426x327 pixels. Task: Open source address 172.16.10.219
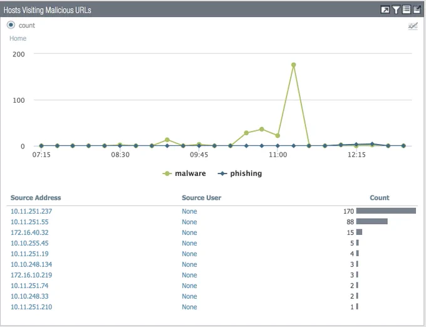(x=31, y=275)
